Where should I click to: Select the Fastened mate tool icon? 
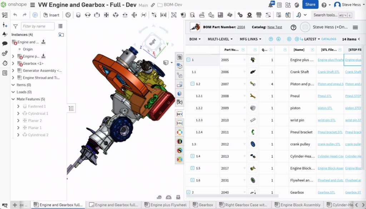pyautogui.click(x=78, y=15)
